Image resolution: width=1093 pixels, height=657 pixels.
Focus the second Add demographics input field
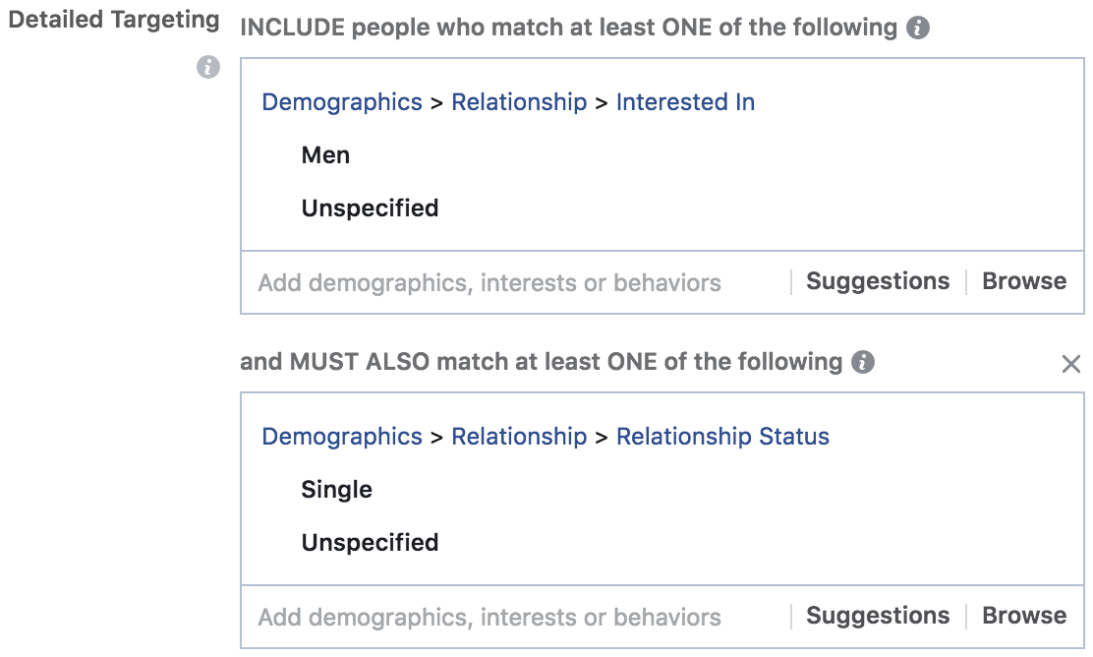(x=516, y=618)
